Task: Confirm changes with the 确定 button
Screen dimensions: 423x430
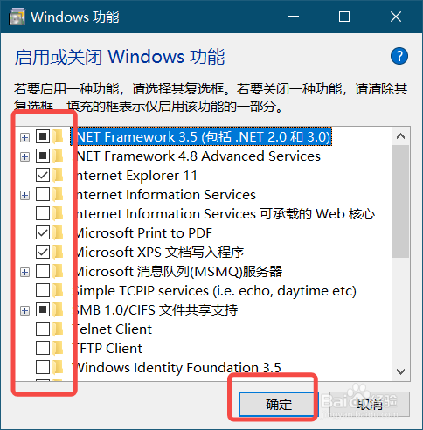Action: (x=276, y=405)
